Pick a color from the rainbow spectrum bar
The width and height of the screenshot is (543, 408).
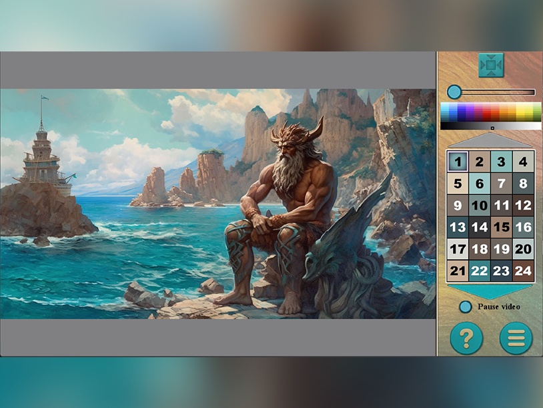click(491, 112)
